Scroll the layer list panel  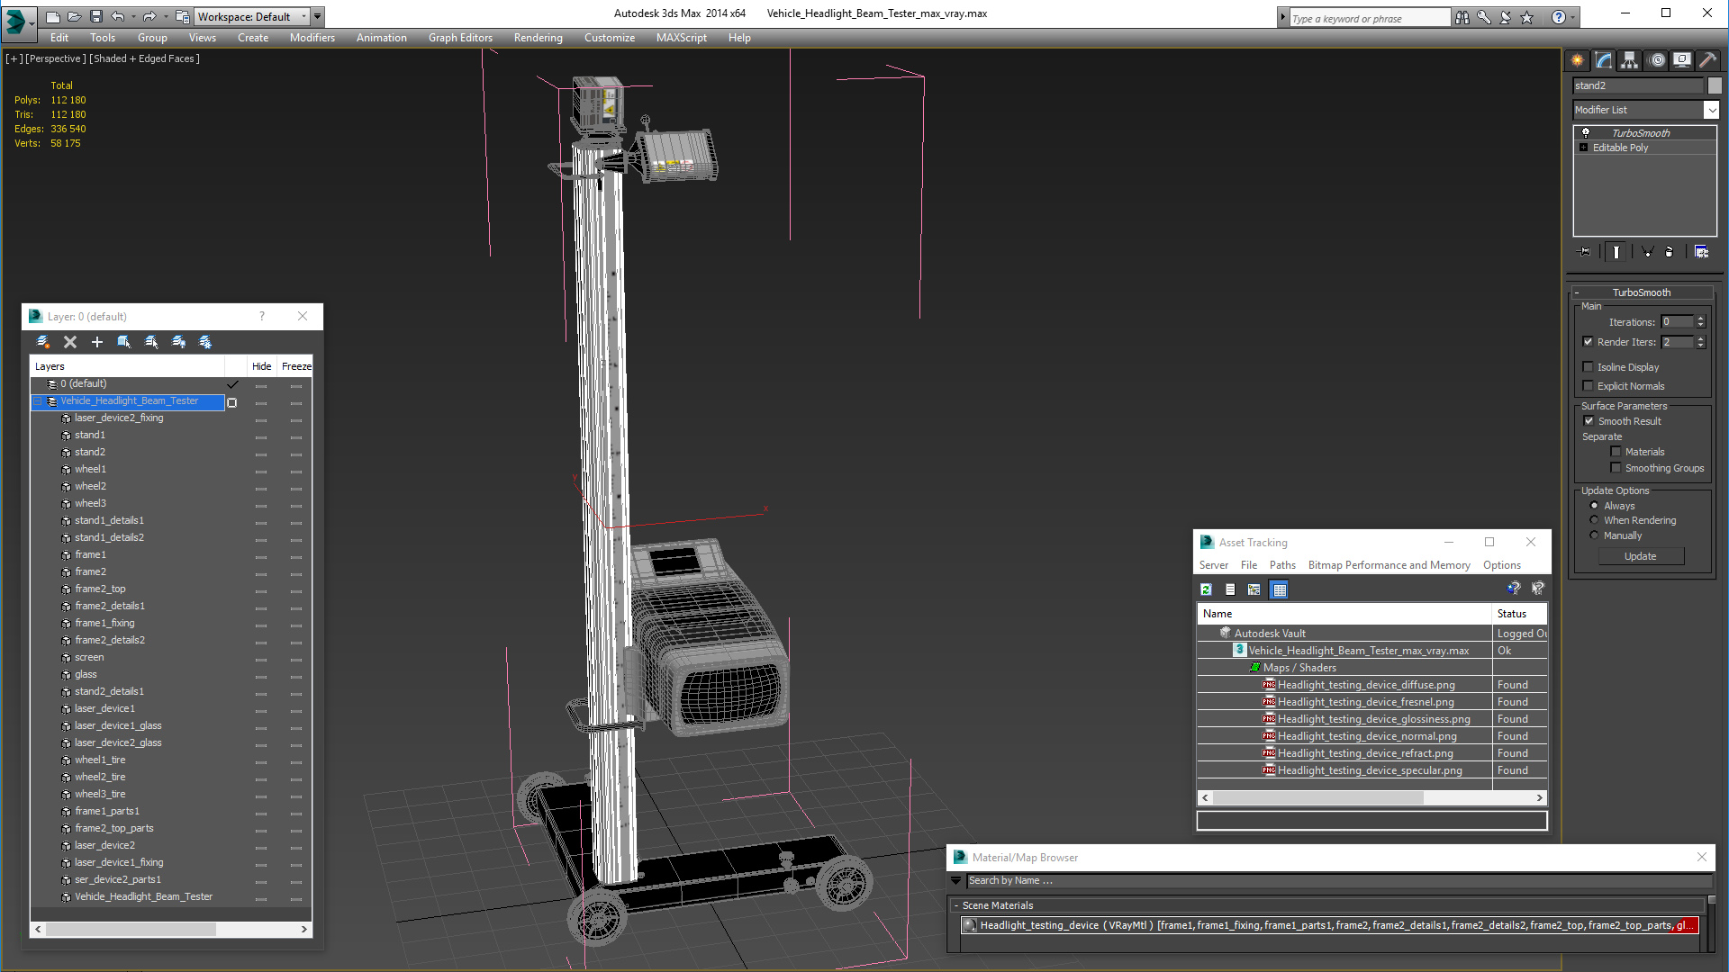[x=171, y=931]
